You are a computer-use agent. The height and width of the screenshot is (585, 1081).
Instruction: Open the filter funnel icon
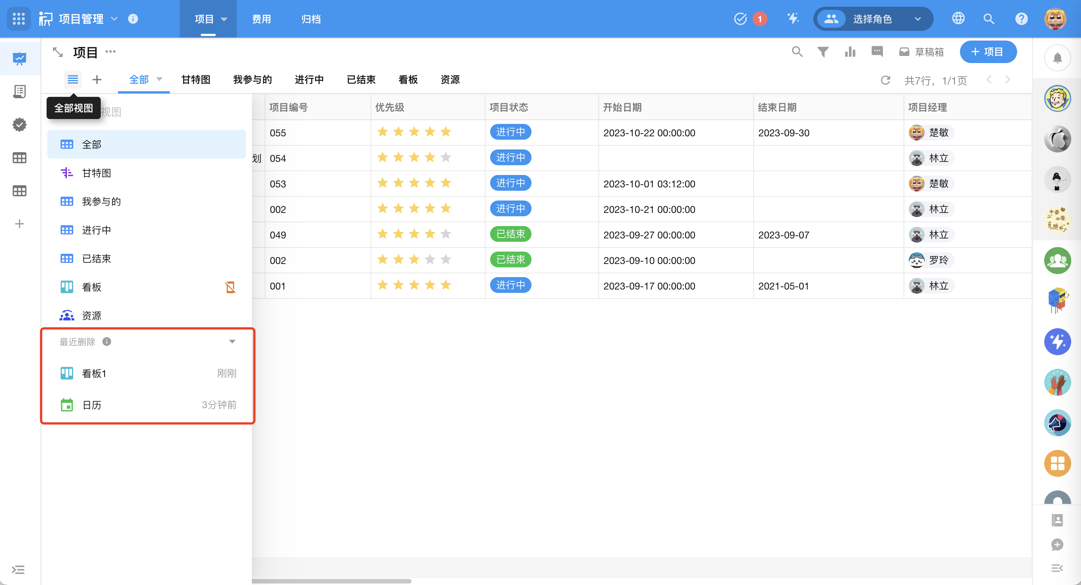[823, 51]
